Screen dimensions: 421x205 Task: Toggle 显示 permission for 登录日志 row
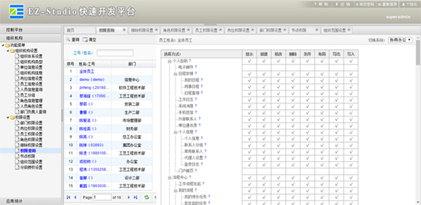[x=249, y=164]
